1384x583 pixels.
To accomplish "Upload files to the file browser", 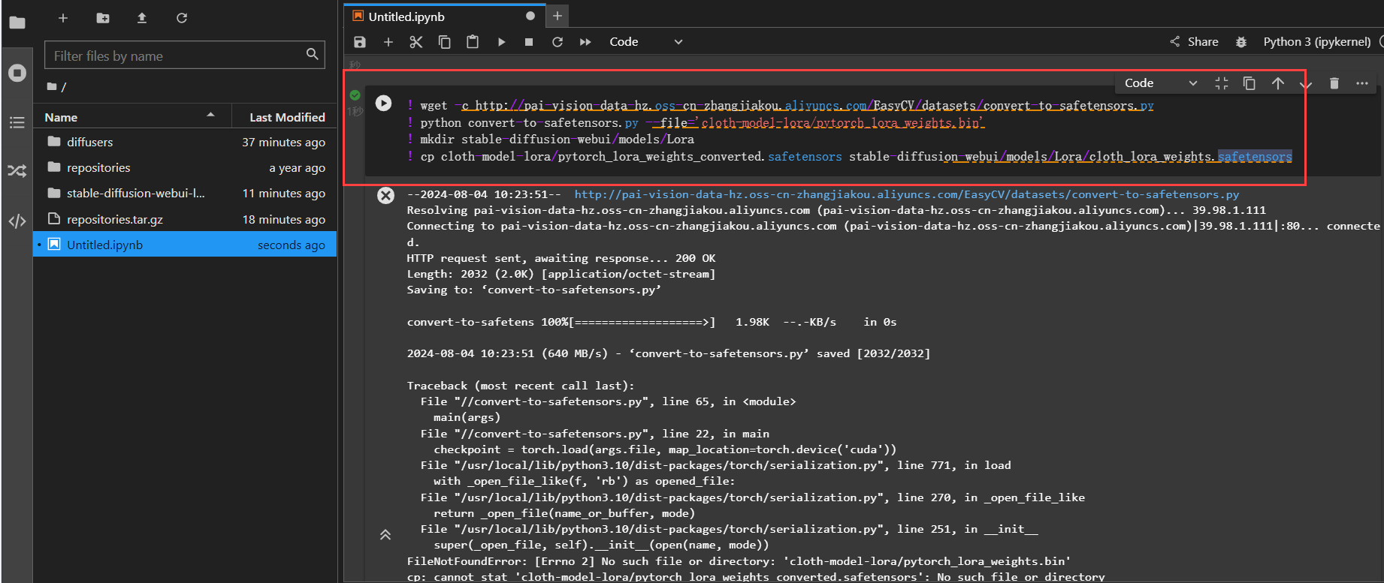I will click(142, 17).
